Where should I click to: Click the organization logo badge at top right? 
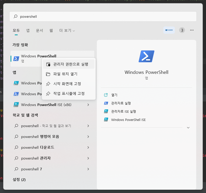tap(169, 30)
